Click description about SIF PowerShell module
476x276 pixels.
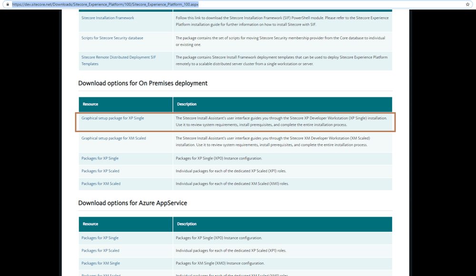pos(282,21)
